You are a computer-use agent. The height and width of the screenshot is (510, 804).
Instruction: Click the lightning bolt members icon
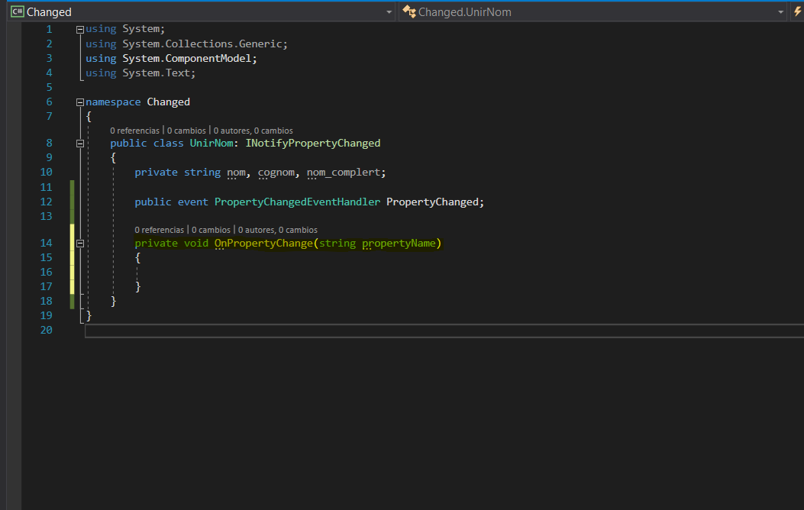[798, 11]
